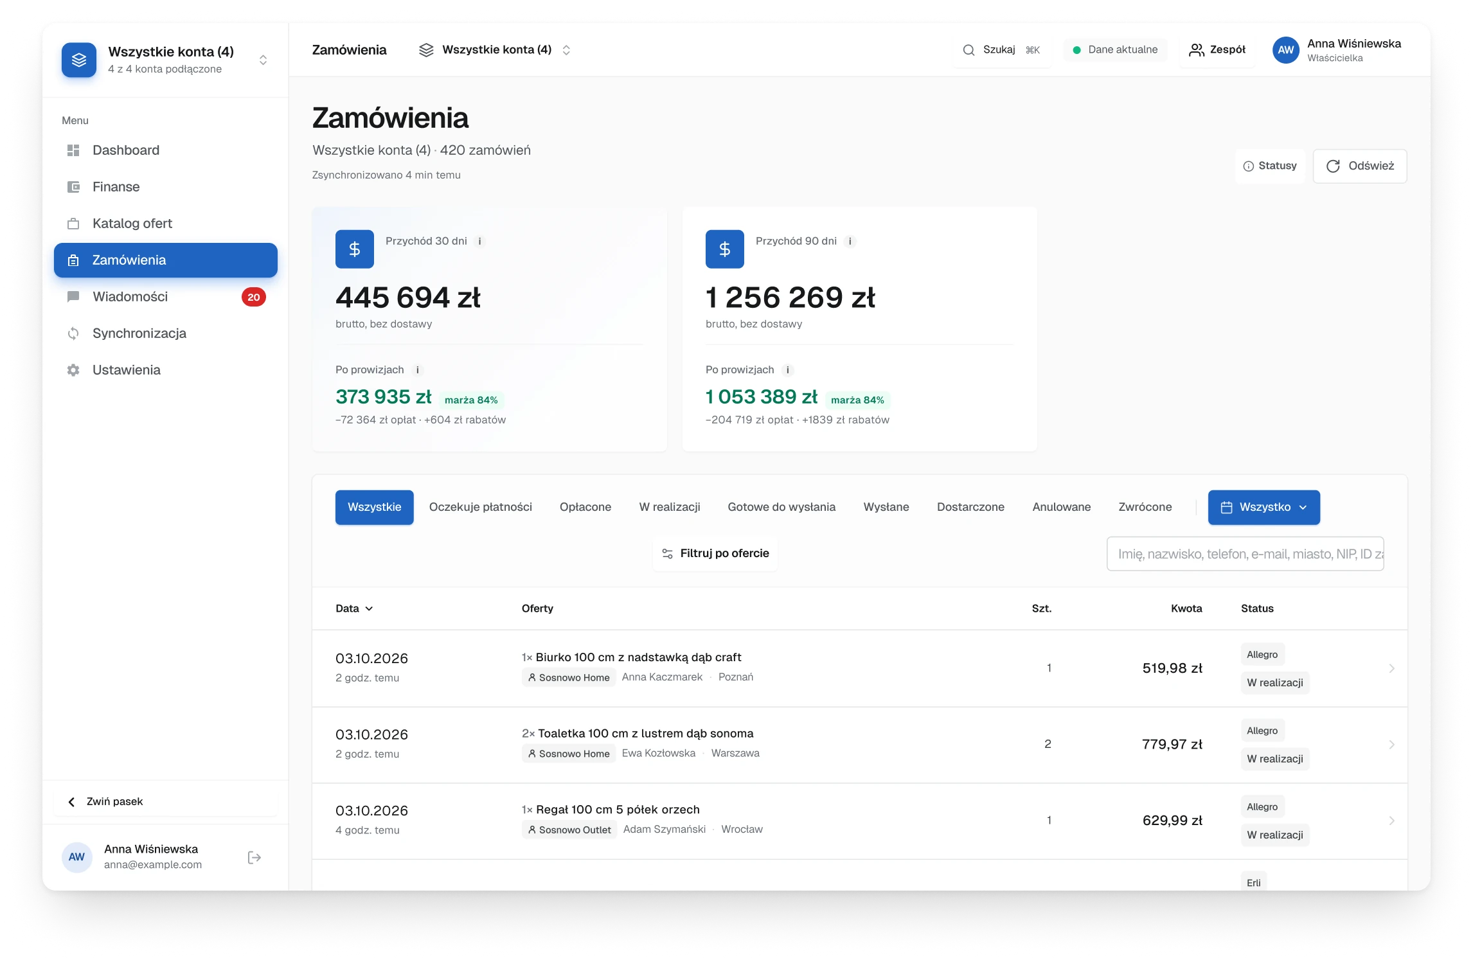Click the Dane aktualne status indicator
Image resolution: width=1473 pixels, height=960 pixels.
1115,50
